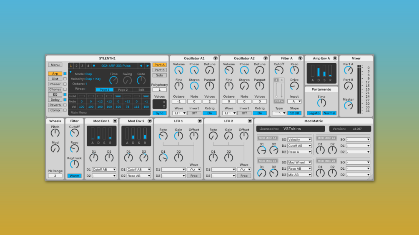Select preset slot 2 tab
The image size is (419, 235).
click(76, 66)
